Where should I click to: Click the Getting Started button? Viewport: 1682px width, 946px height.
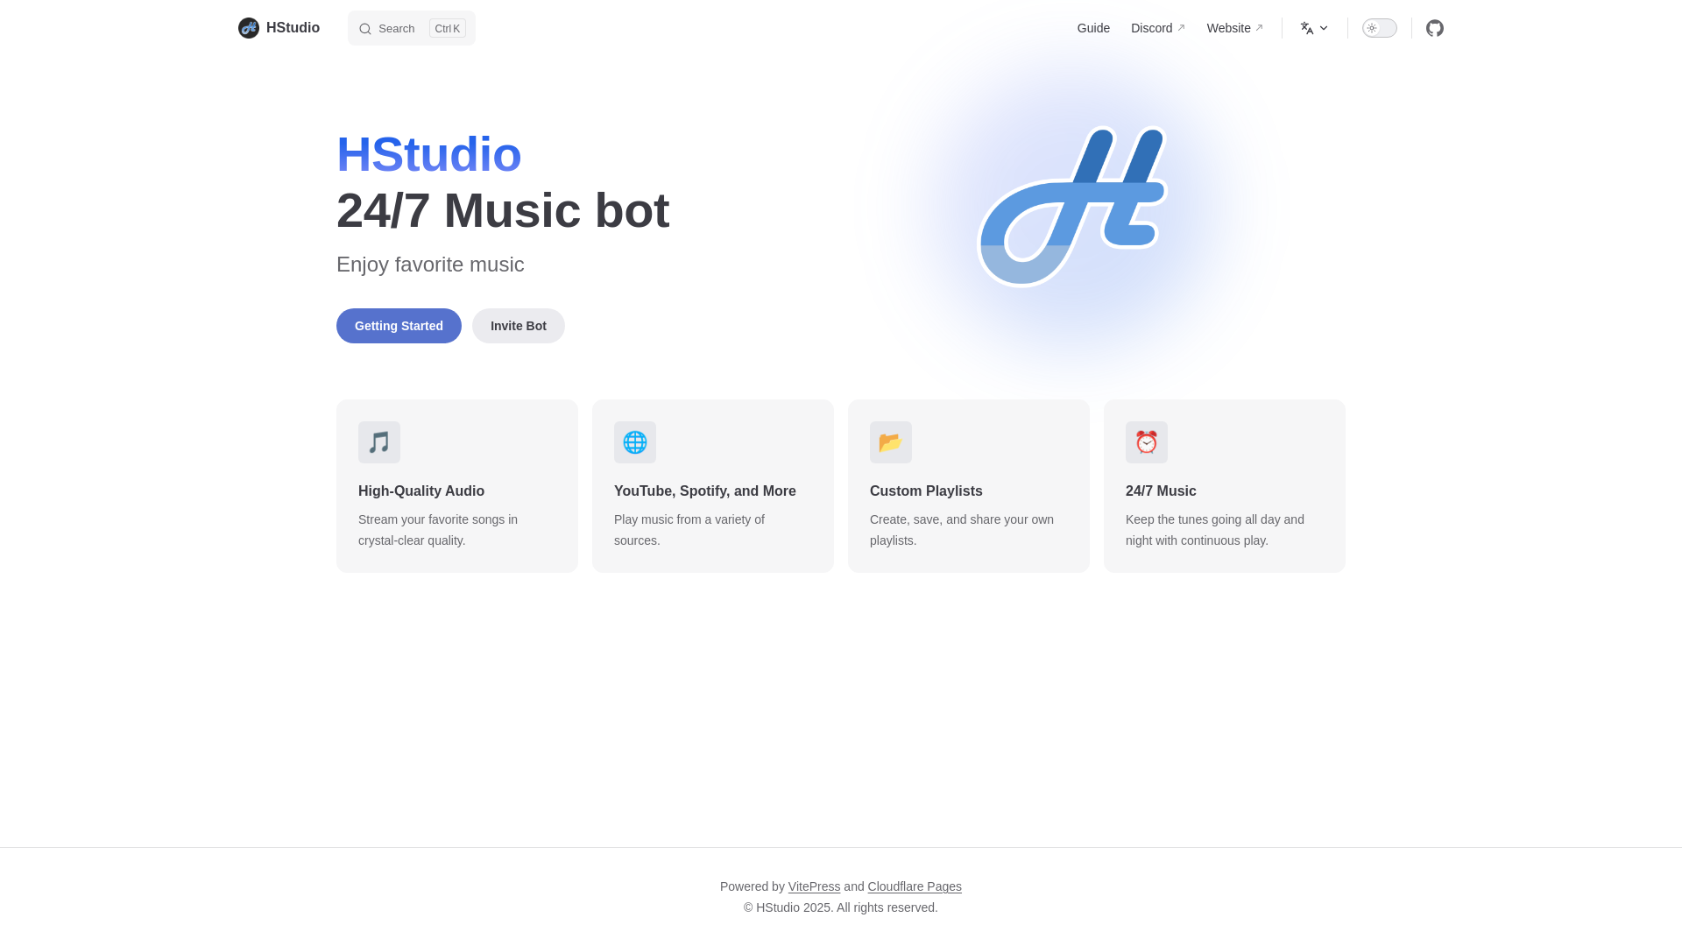click(x=399, y=326)
